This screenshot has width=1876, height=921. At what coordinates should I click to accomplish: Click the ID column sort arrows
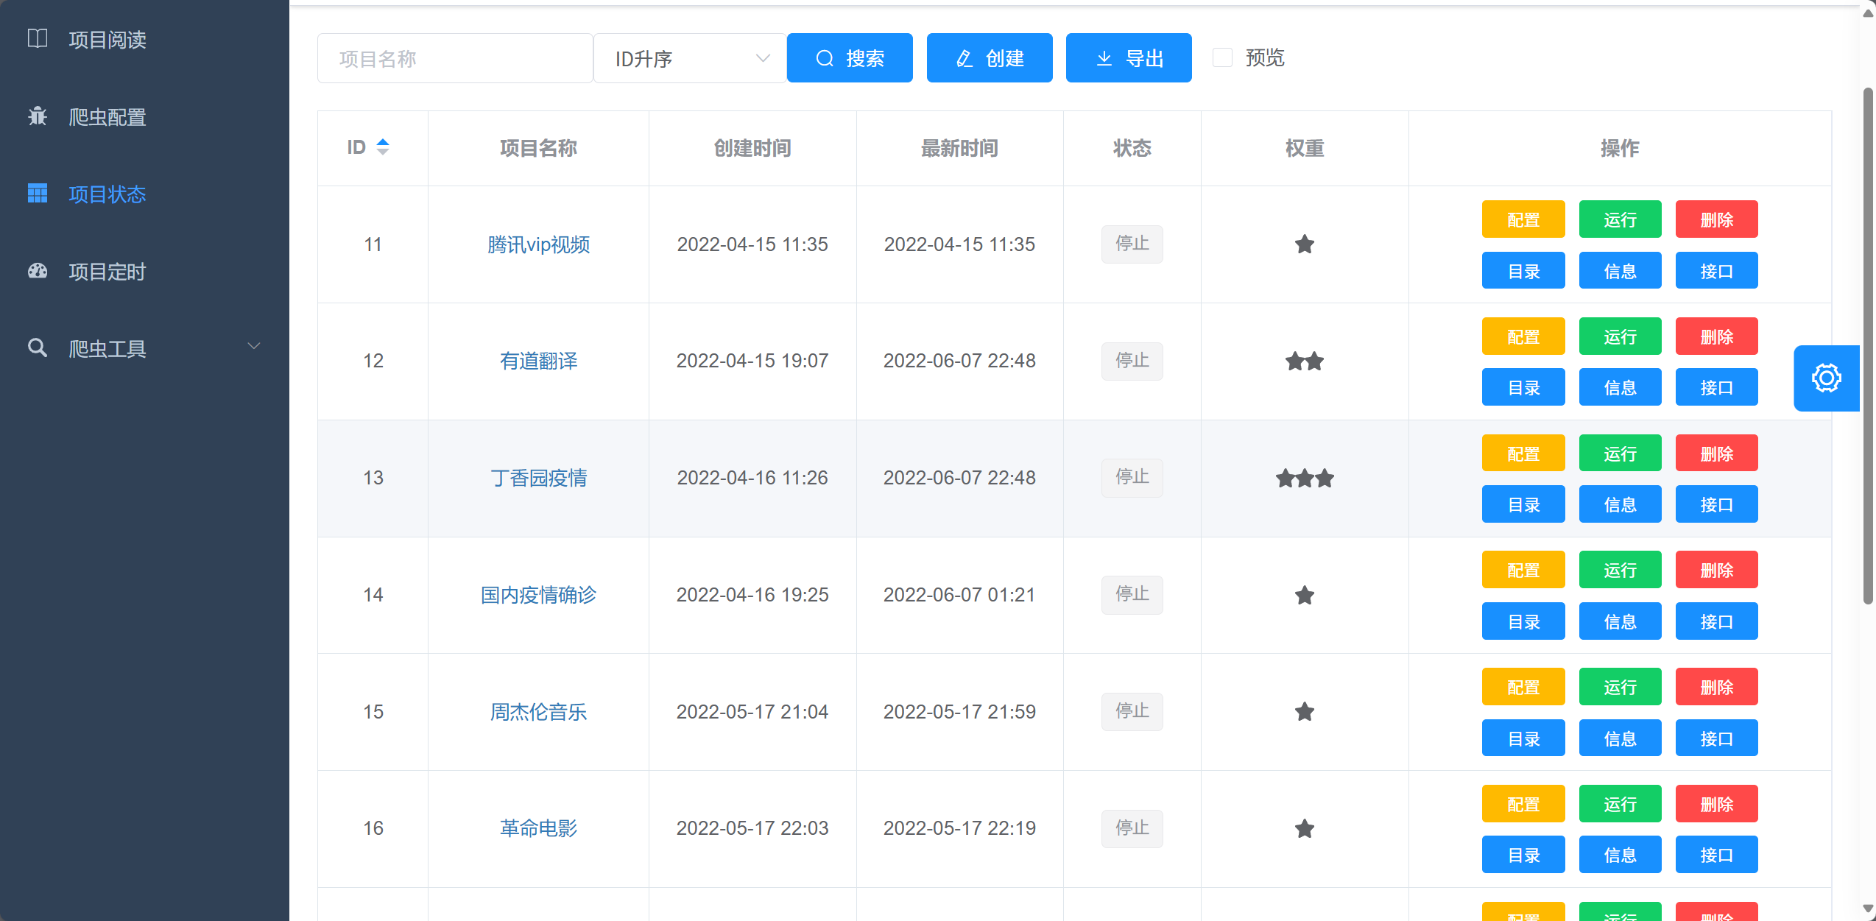point(382,147)
